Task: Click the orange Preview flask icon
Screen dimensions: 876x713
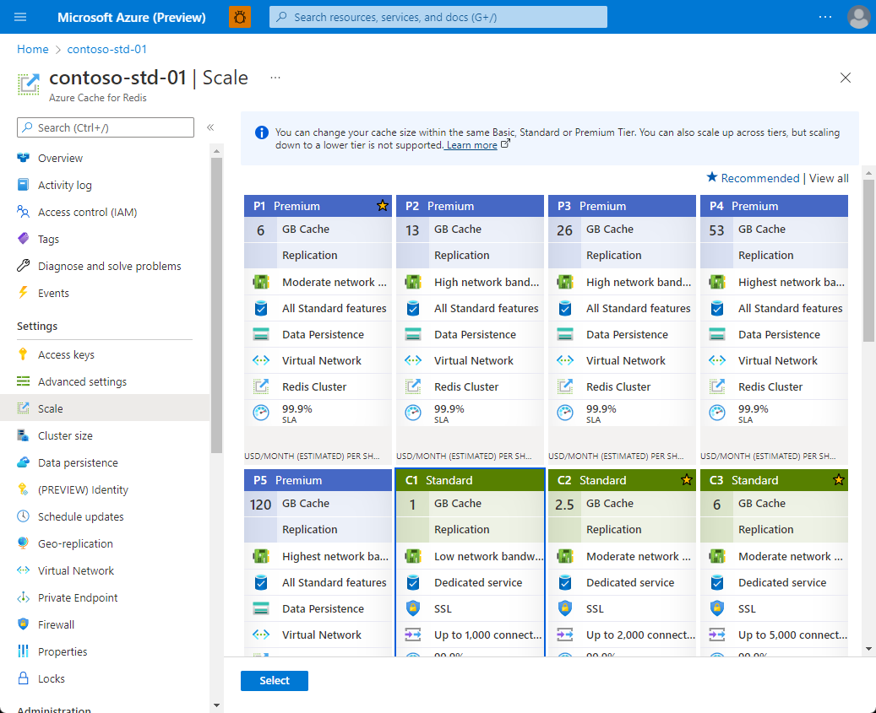Action: point(240,17)
